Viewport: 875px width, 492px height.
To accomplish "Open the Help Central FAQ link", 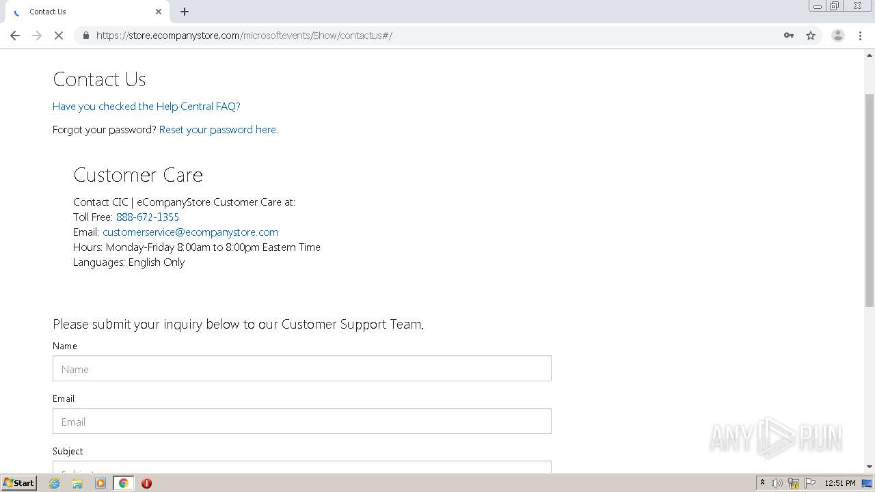I will (x=146, y=107).
